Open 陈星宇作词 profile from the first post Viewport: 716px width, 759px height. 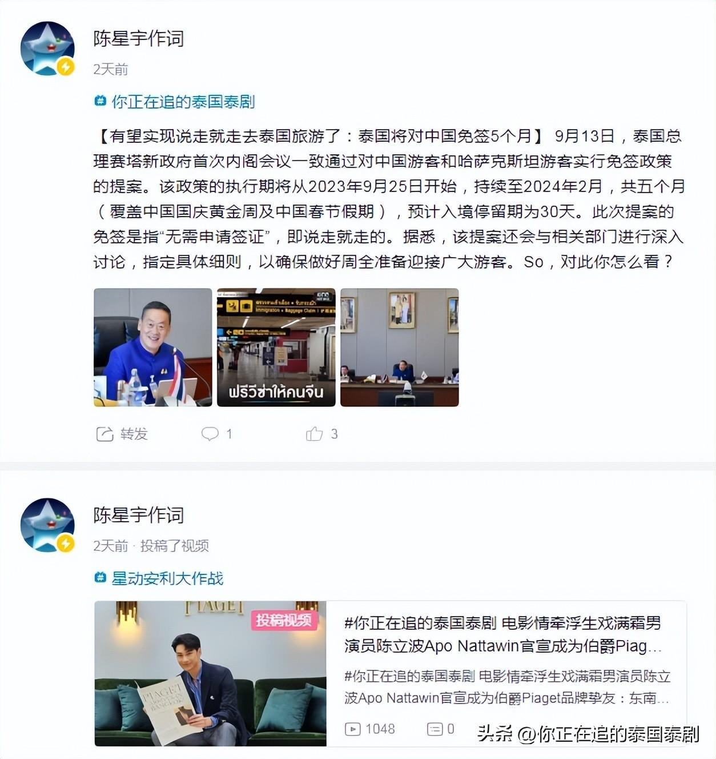(x=139, y=38)
